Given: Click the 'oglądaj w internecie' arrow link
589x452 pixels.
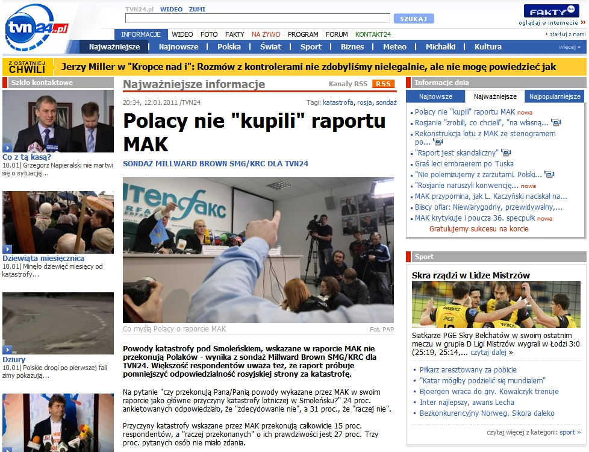Looking at the screenshot, I should [552, 22].
